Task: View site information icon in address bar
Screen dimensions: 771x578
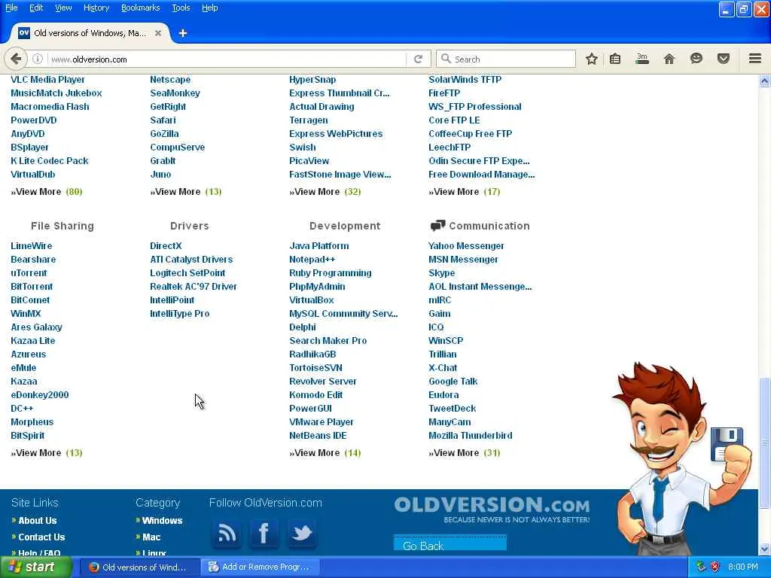Action: [x=38, y=59]
